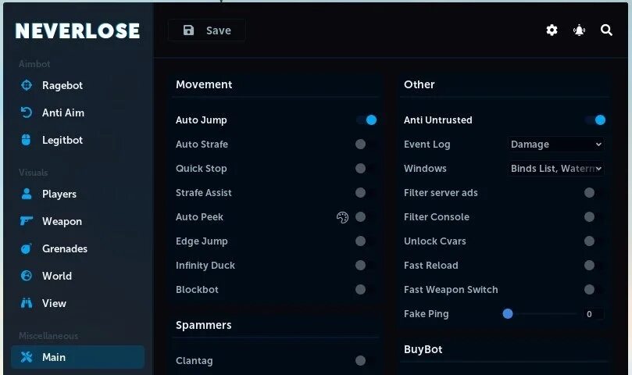Click the Fake Ping value field

pyautogui.click(x=593, y=314)
